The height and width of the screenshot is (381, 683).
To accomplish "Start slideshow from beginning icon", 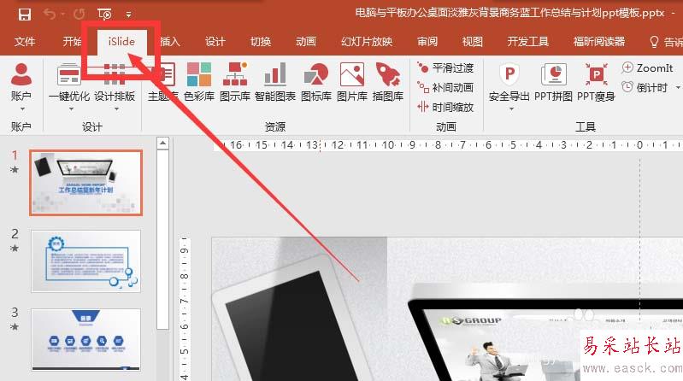I will pos(104,15).
